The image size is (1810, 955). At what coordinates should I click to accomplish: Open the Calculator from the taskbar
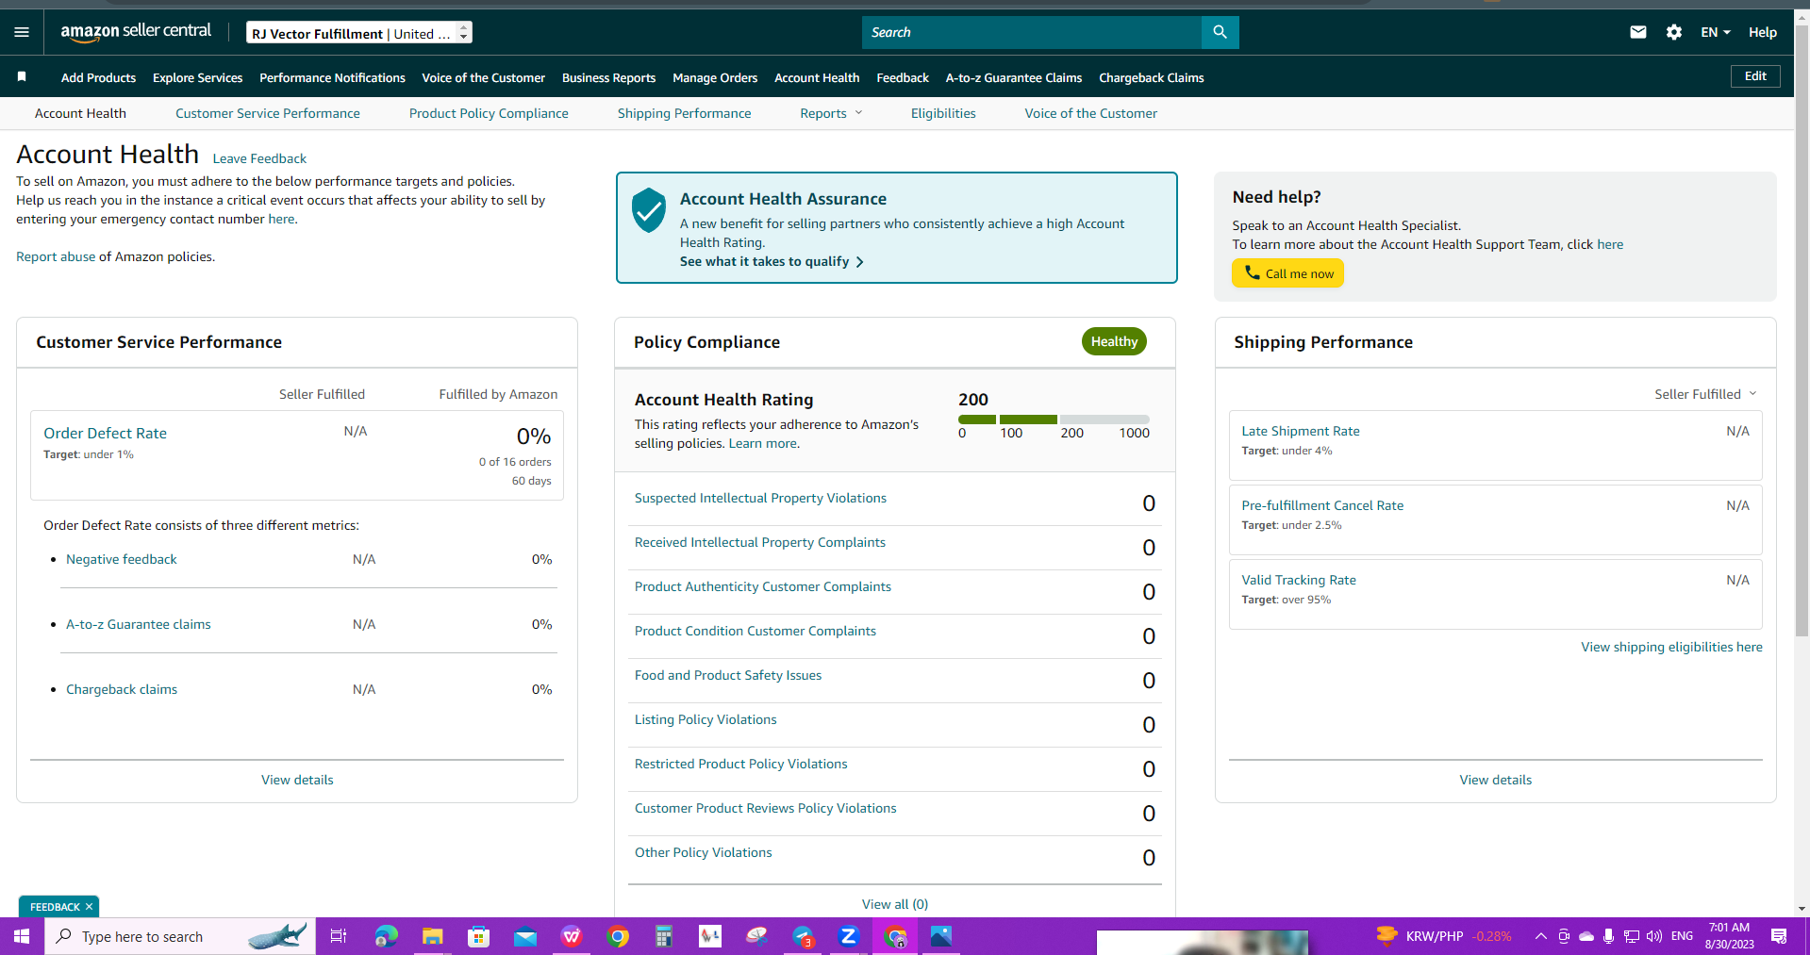point(664,936)
